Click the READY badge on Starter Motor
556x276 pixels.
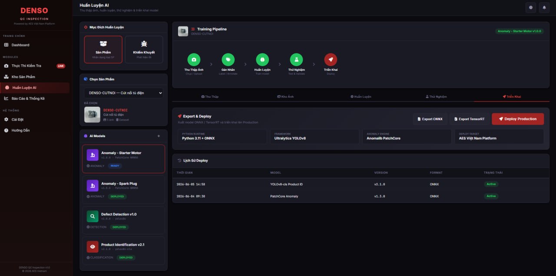(x=116, y=166)
